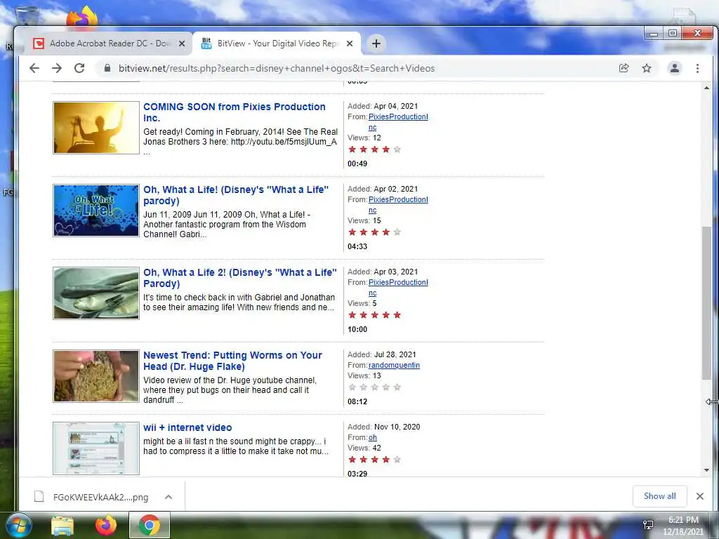
Task: Visit randomquentin channel link
Action: [394, 365]
